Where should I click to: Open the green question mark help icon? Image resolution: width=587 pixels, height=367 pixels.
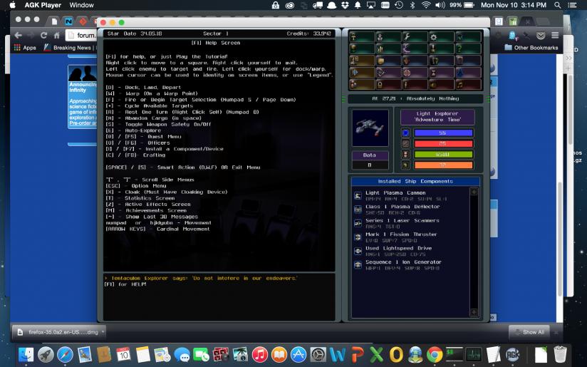coord(459,49)
